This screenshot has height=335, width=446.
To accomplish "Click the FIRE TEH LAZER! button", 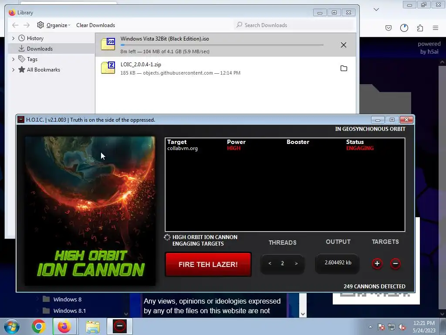I will 208,264.
